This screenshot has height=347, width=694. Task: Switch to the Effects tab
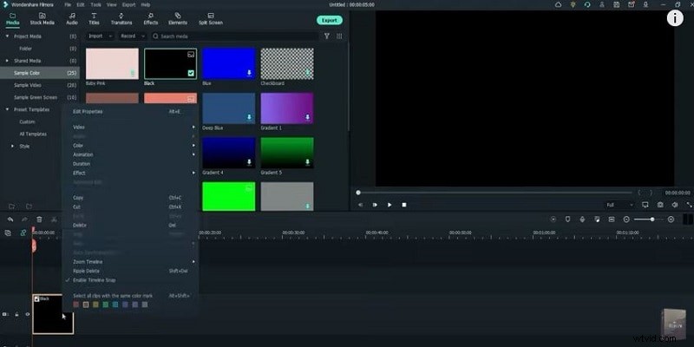coord(150,18)
